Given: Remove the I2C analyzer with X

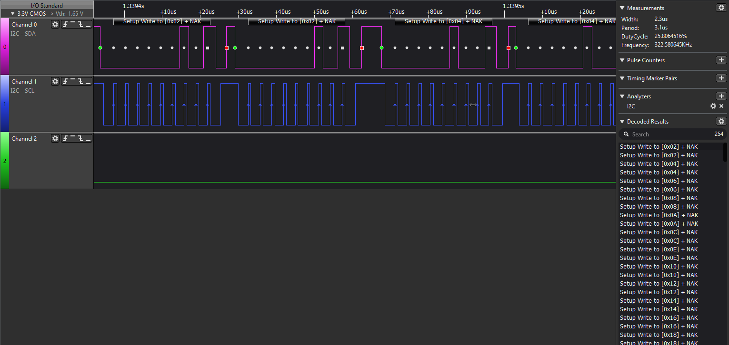Looking at the screenshot, I should (721, 106).
